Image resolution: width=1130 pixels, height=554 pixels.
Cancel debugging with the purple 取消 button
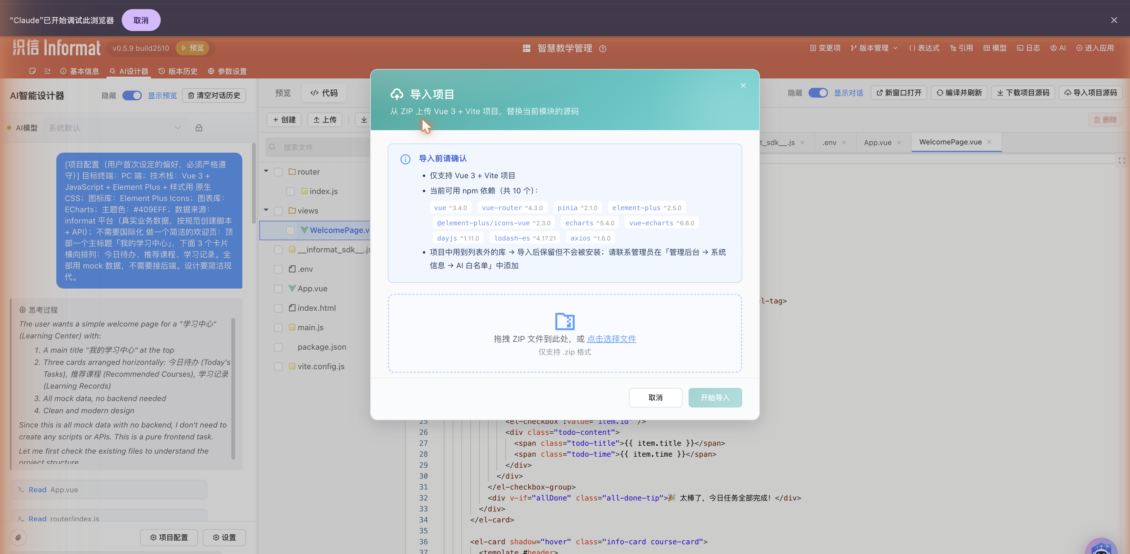141,20
